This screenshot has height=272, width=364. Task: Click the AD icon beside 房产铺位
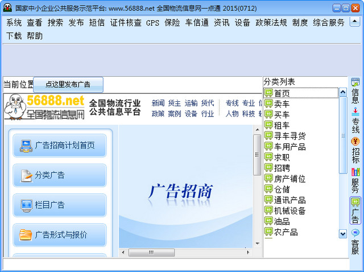pyautogui.click(x=268, y=178)
